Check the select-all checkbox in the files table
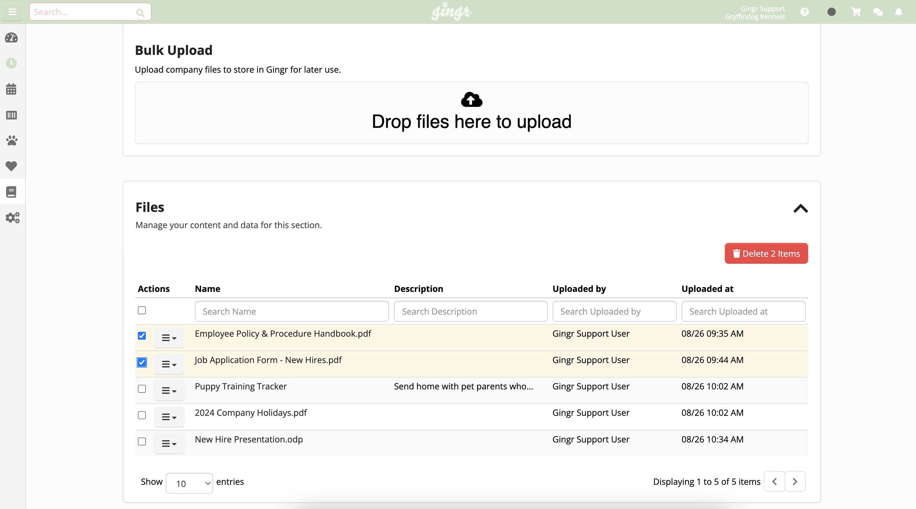 click(x=142, y=310)
